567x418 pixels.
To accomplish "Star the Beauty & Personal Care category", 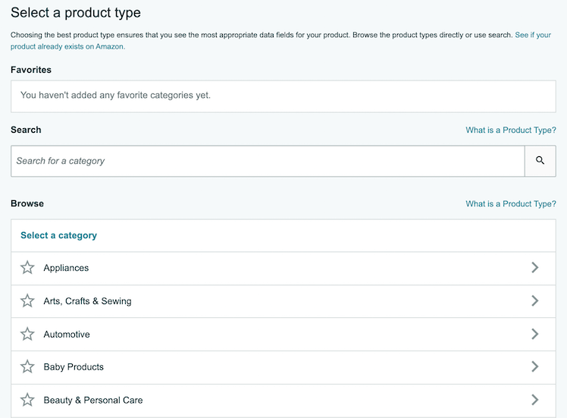I will [x=27, y=400].
